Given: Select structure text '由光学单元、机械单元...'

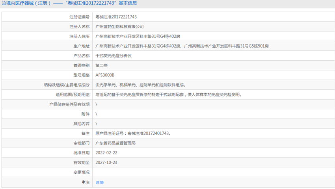Looking at the screenshot, I should click(140, 85).
